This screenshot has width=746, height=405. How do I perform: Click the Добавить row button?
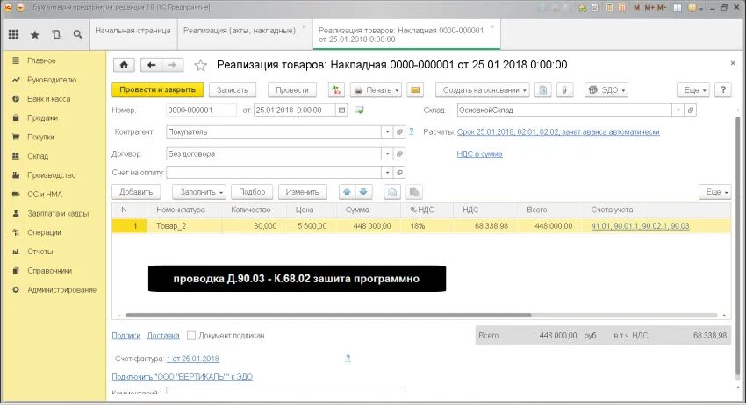point(136,192)
